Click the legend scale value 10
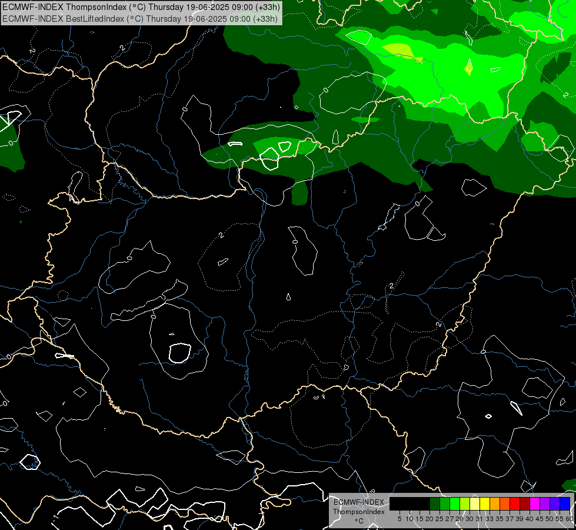This screenshot has height=530, width=576. tap(409, 519)
